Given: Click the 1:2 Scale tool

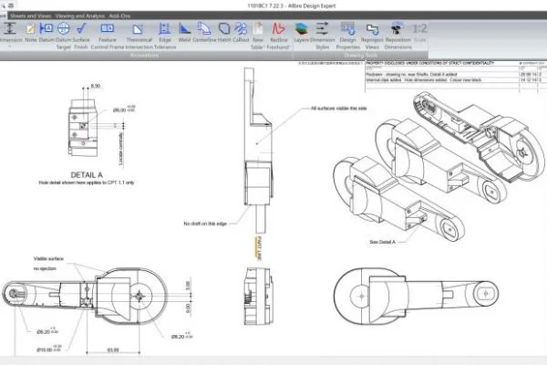Looking at the screenshot, I should (419, 33).
